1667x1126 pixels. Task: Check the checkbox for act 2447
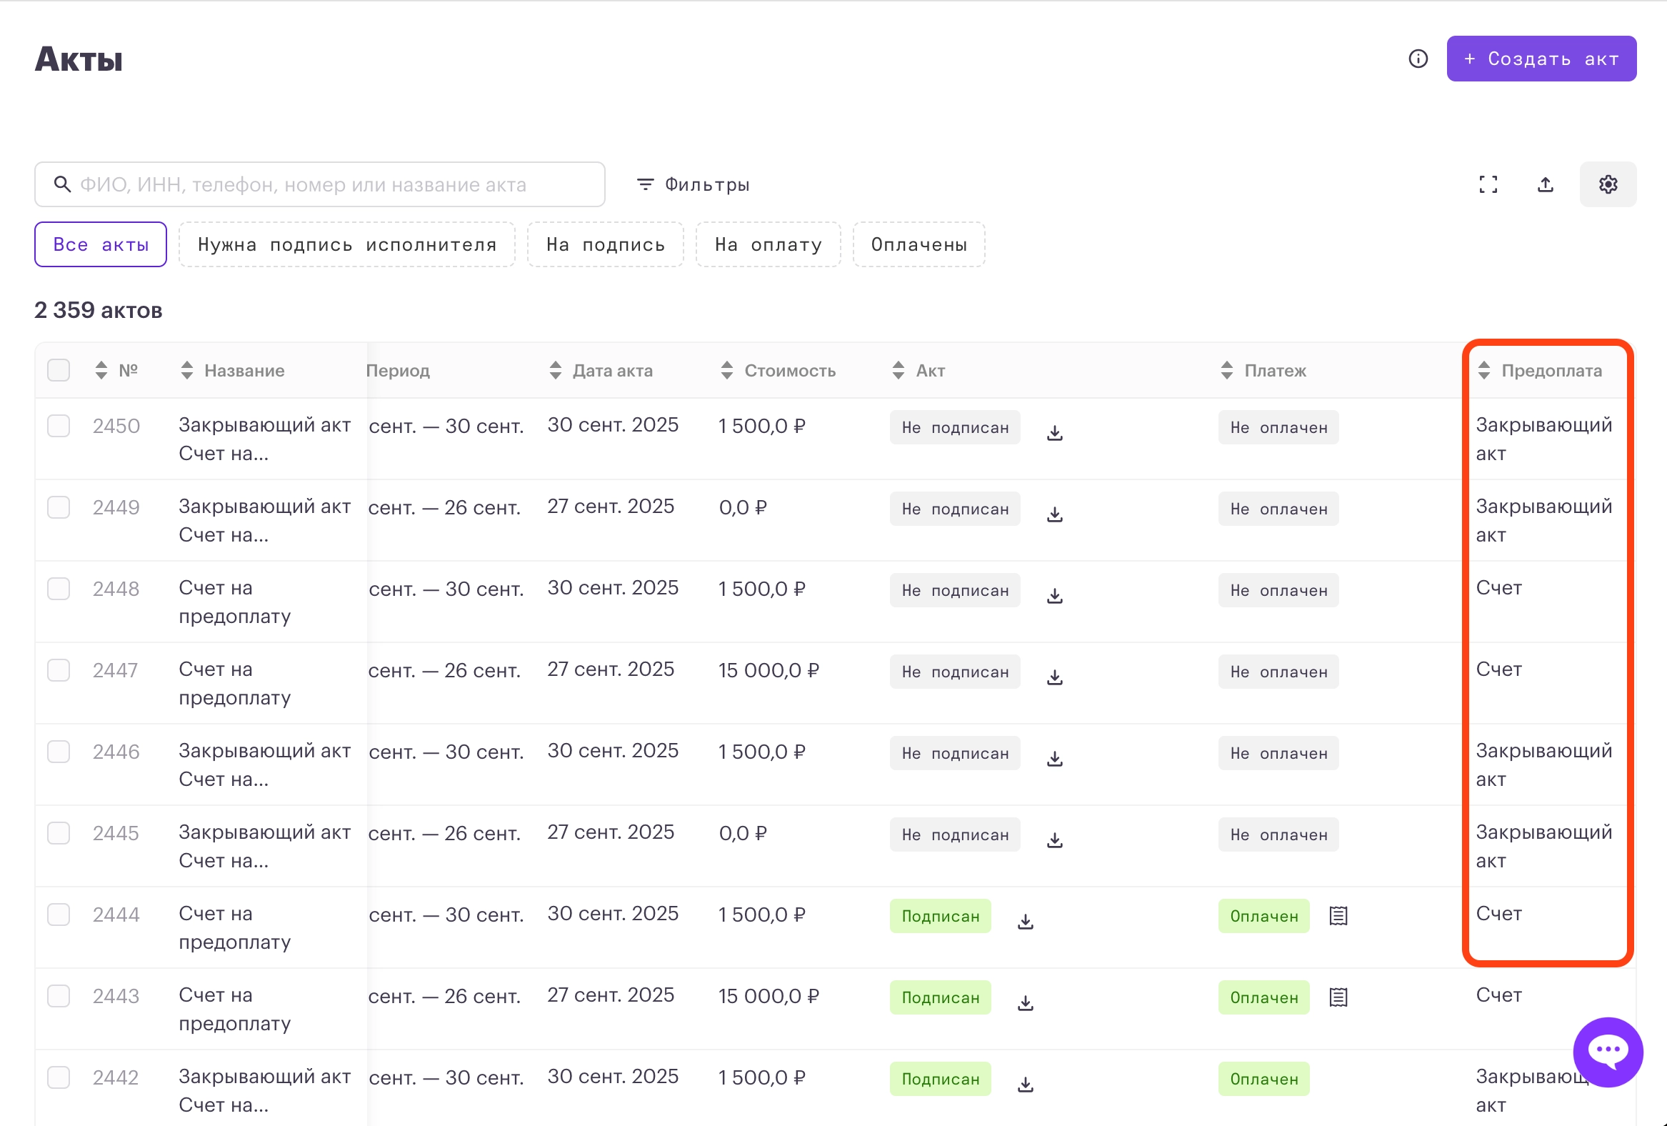tap(59, 670)
